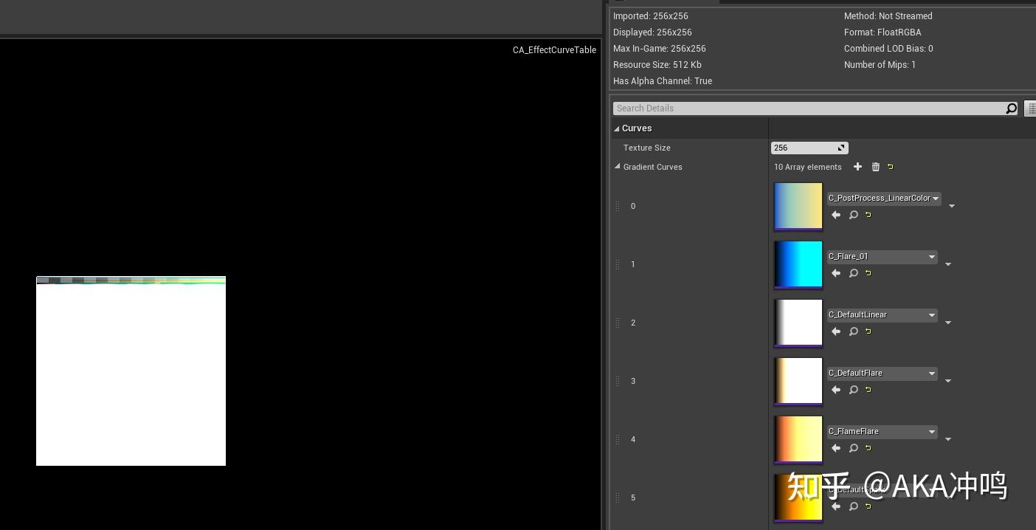
Task: Click the C_PostProcess_LinearColor gradient thumbnail
Action: [798, 206]
